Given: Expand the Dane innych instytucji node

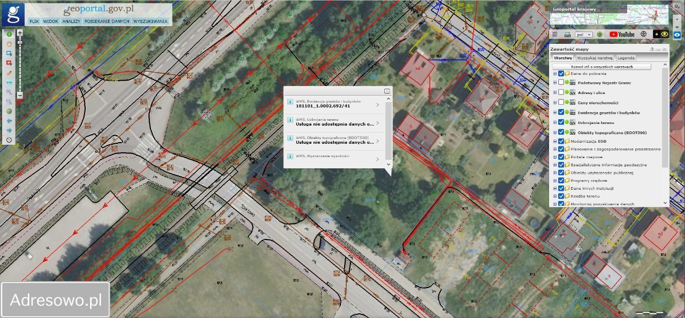Looking at the screenshot, I should 555,189.
